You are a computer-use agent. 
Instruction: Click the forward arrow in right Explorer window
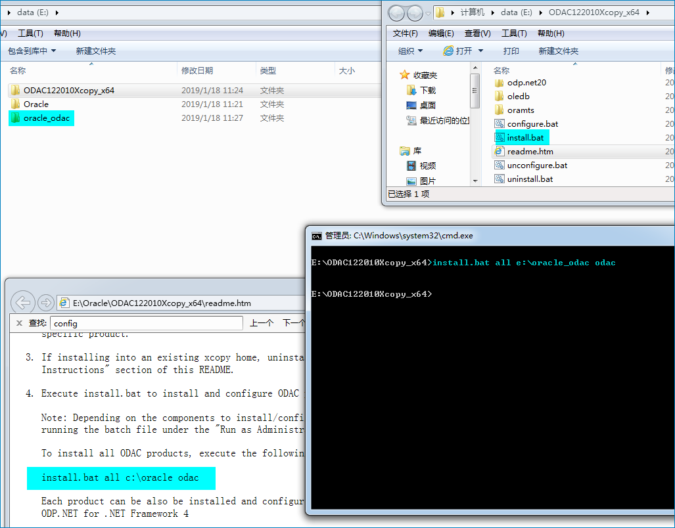(415, 13)
